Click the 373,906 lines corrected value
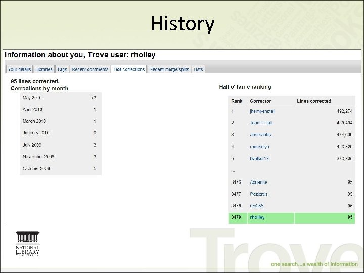The width and height of the screenshot is (364, 273). click(x=344, y=159)
